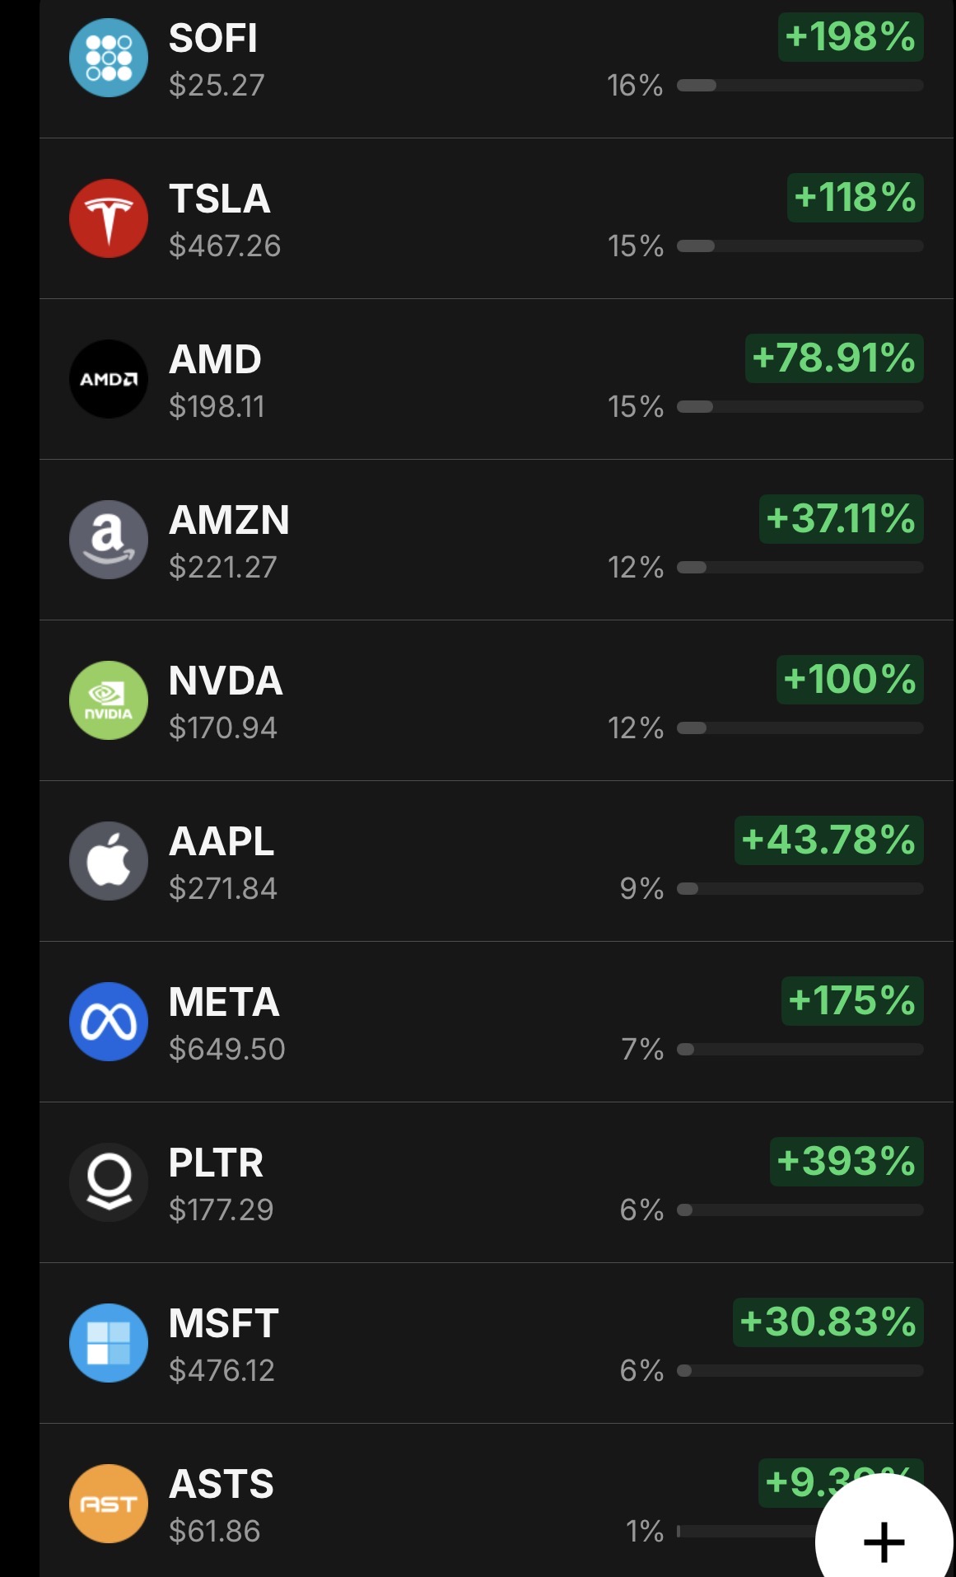
Task: Tap the Tesla logo icon
Action: click(109, 218)
